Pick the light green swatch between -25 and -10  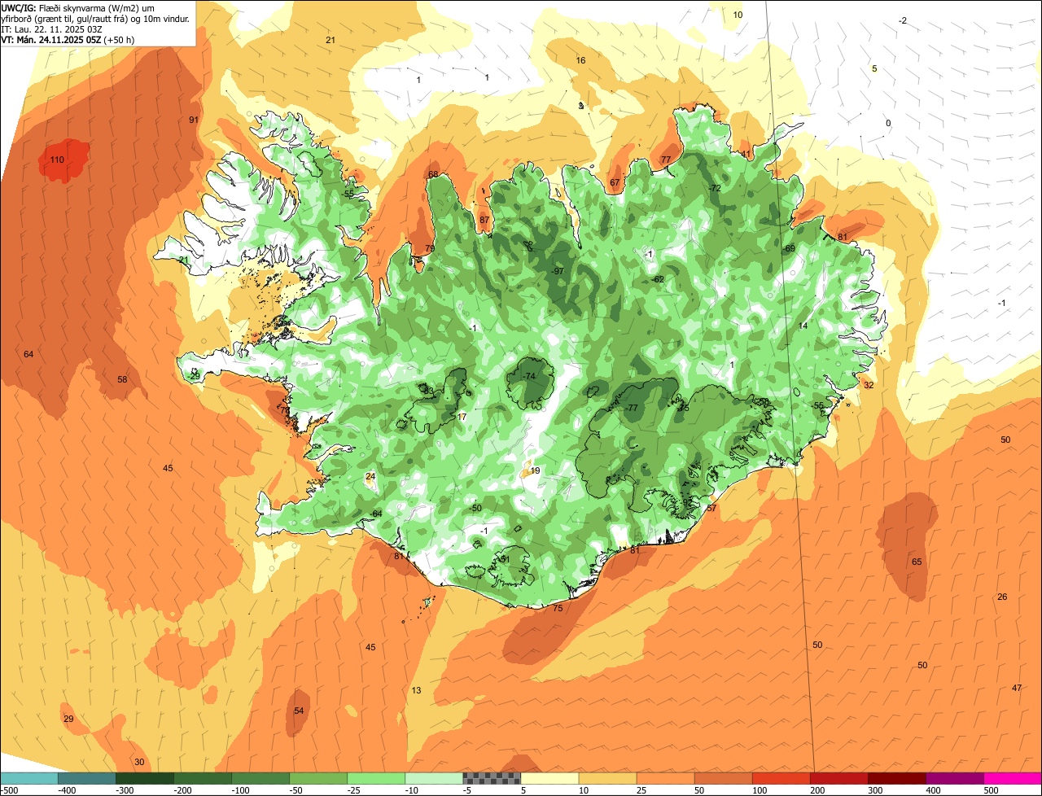point(376,778)
